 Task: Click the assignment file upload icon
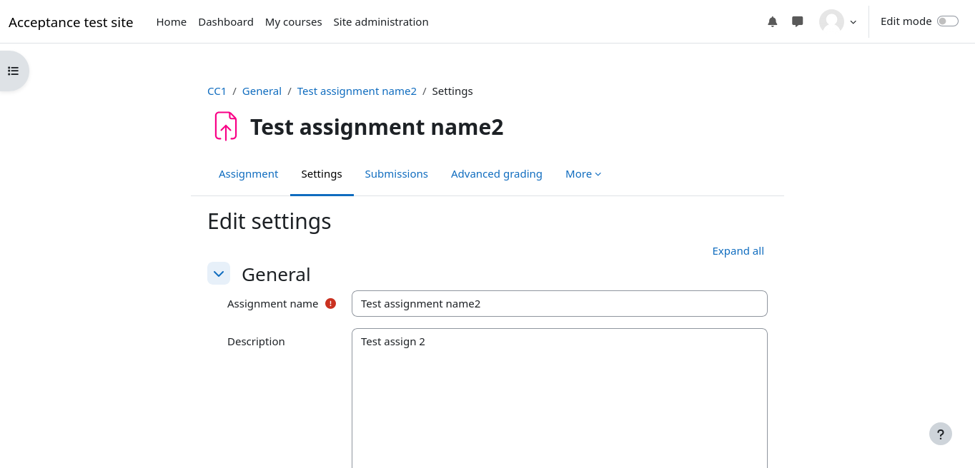click(225, 126)
